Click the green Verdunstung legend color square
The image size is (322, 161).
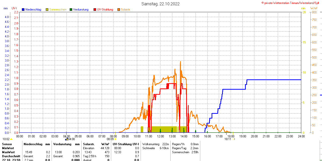71,10
